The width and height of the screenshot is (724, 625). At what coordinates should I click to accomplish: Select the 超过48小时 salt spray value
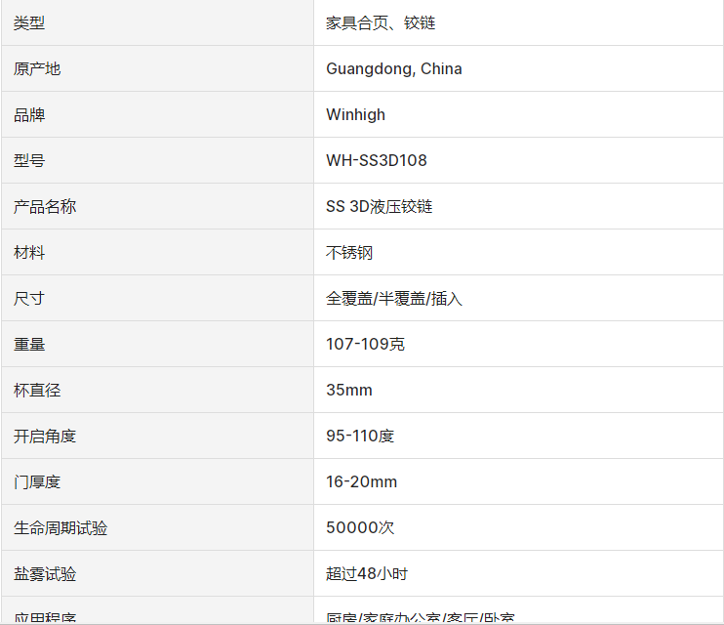(367, 573)
